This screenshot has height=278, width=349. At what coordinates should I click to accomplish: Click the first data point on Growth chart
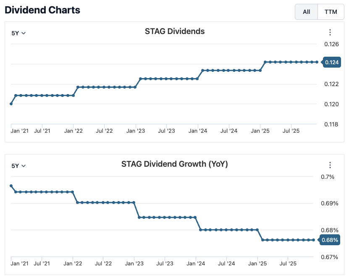[11, 186]
